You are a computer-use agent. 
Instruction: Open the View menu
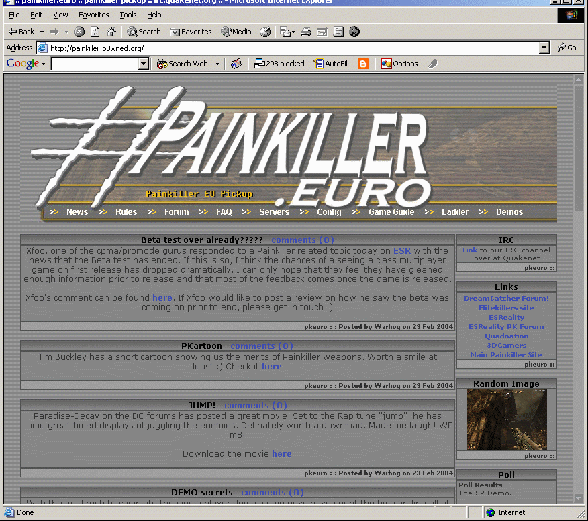click(60, 15)
